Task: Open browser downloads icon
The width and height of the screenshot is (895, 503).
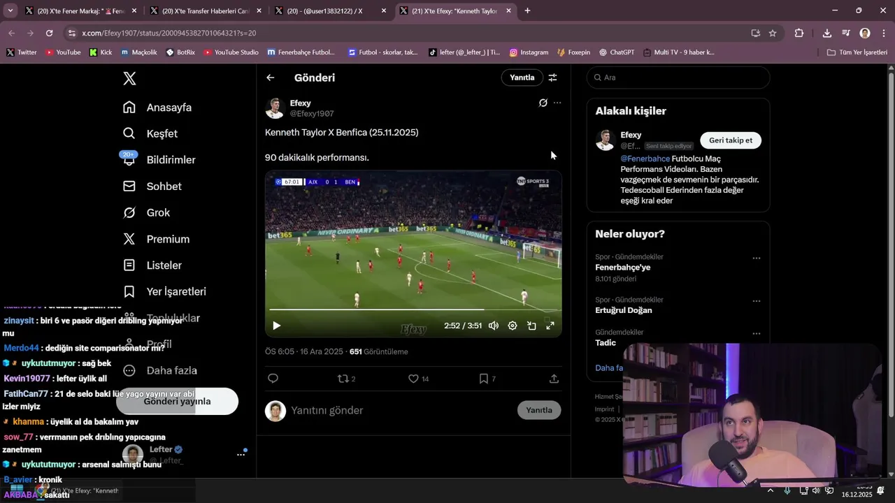Action: [826, 33]
